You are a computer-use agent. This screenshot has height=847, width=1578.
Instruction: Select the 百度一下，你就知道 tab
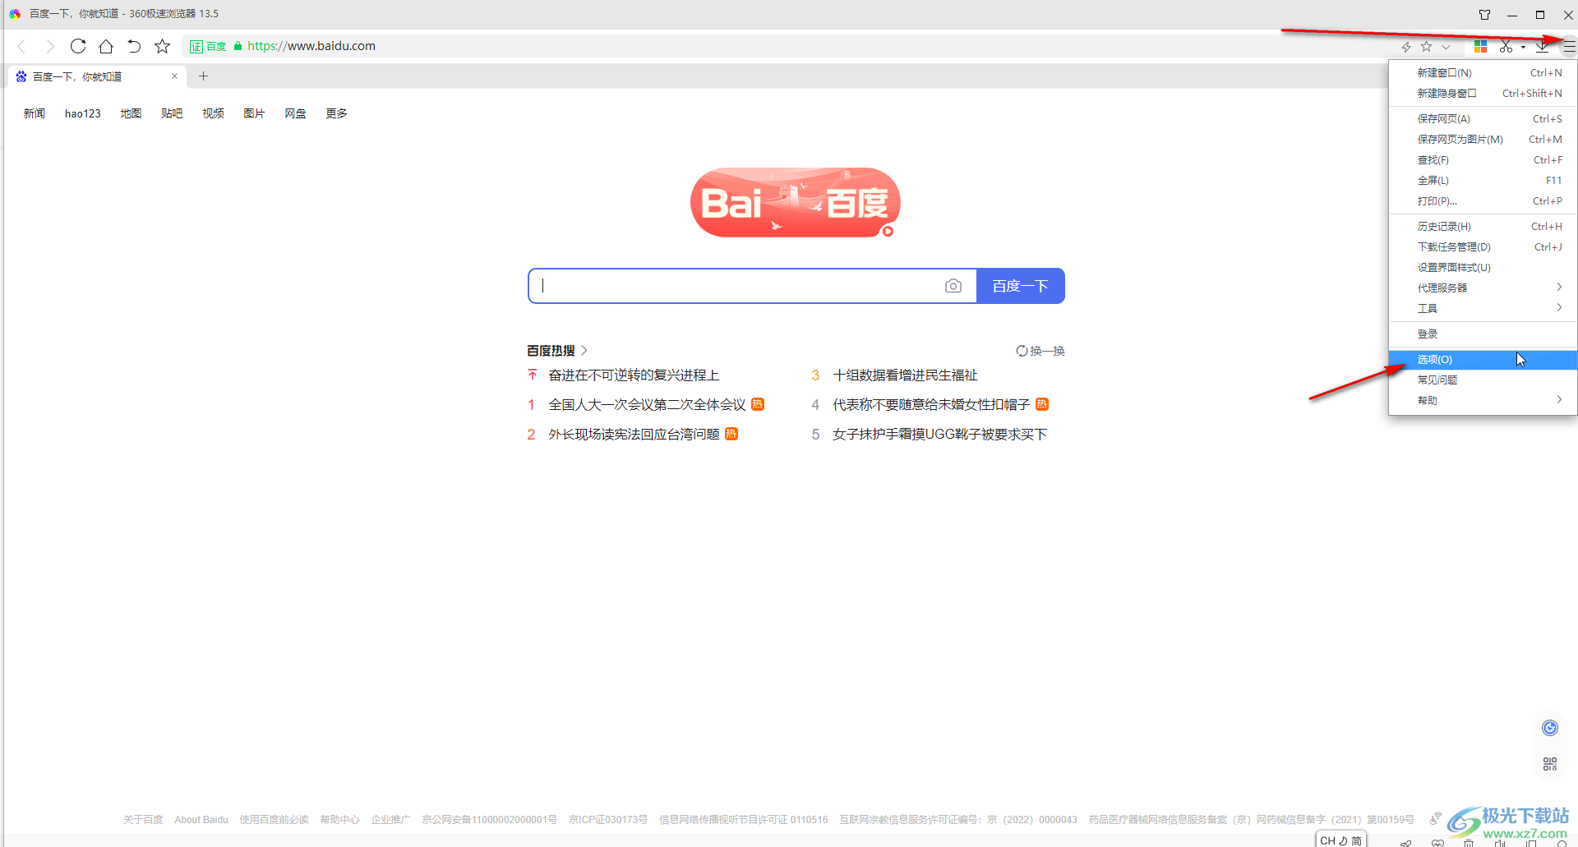point(97,76)
